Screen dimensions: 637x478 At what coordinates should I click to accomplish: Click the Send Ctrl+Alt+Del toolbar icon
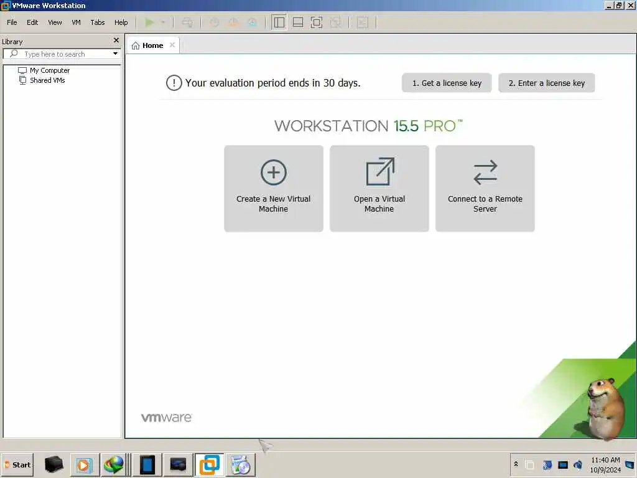[x=187, y=22]
